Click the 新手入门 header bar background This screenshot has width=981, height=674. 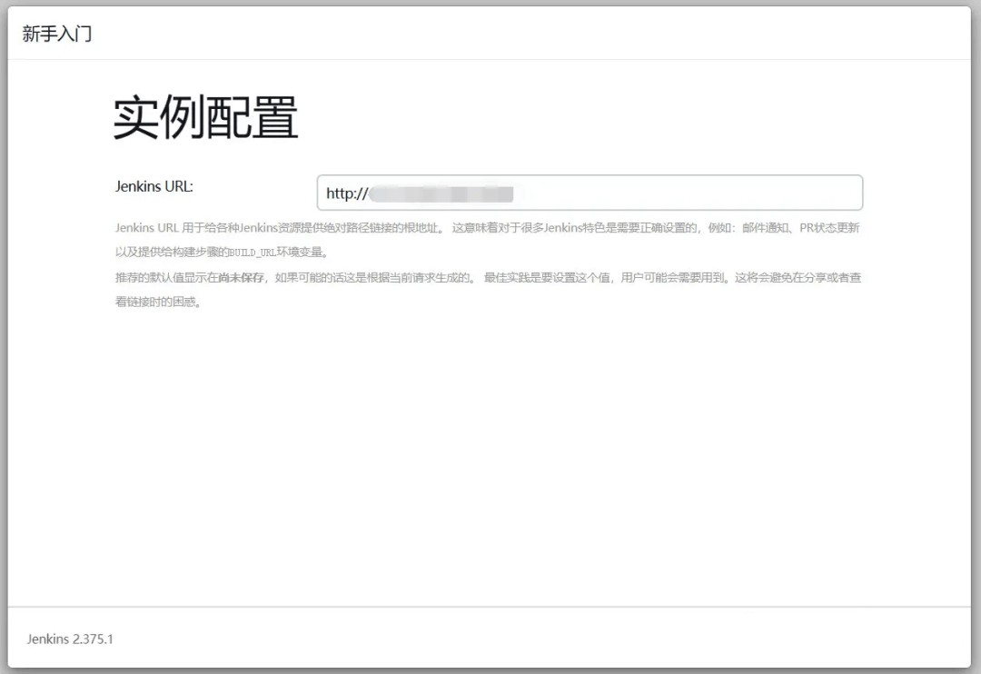coord(545,34)
